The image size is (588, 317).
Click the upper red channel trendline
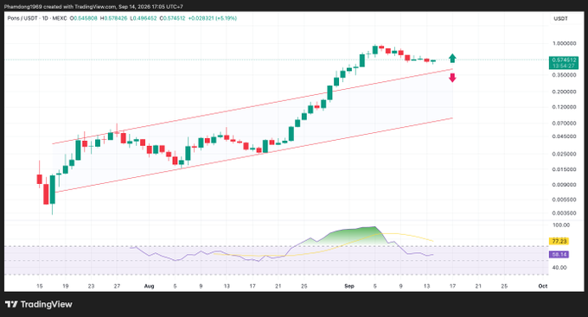(252, 106)
